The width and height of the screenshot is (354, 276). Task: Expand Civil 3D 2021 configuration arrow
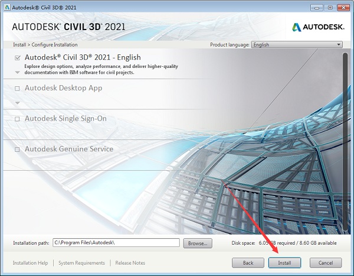17,73
